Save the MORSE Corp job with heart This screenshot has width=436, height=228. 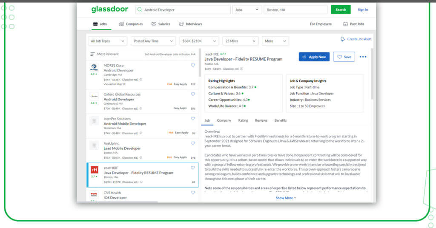pyautogui.click(x=193, y=65)
